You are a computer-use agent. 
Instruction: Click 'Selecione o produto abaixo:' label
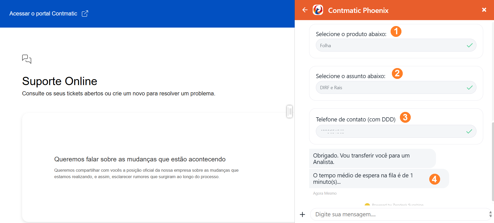[351, 34]
